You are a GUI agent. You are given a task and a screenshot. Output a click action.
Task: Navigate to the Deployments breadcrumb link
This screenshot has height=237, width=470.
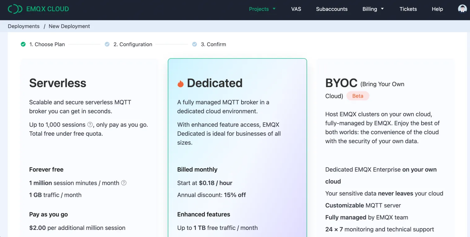23,26
